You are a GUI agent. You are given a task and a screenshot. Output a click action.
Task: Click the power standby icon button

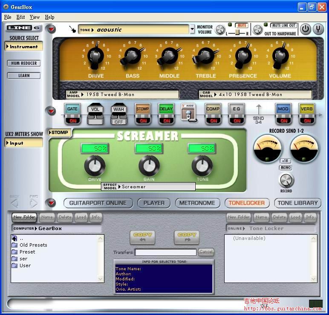(x=305, y=29)
